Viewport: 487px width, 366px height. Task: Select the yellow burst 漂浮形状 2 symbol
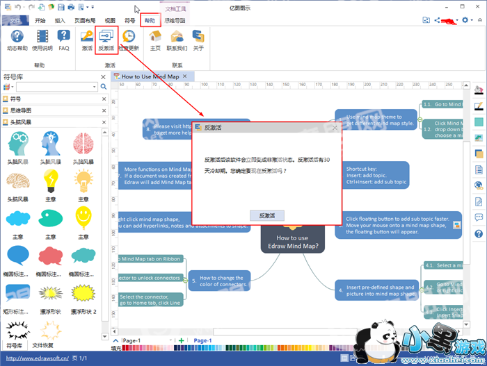[x=83, y=293]
